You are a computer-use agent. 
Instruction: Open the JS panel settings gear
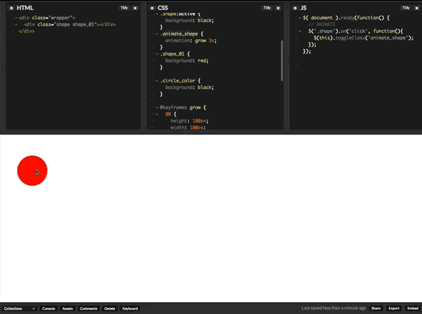pyautogui.click(x=295, y=8)
